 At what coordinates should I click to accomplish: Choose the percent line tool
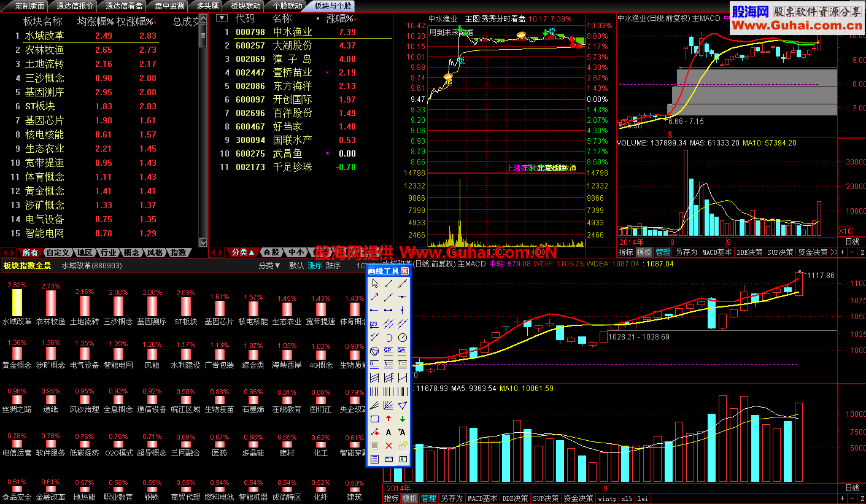pyautogui.click(x=389, y=364)
